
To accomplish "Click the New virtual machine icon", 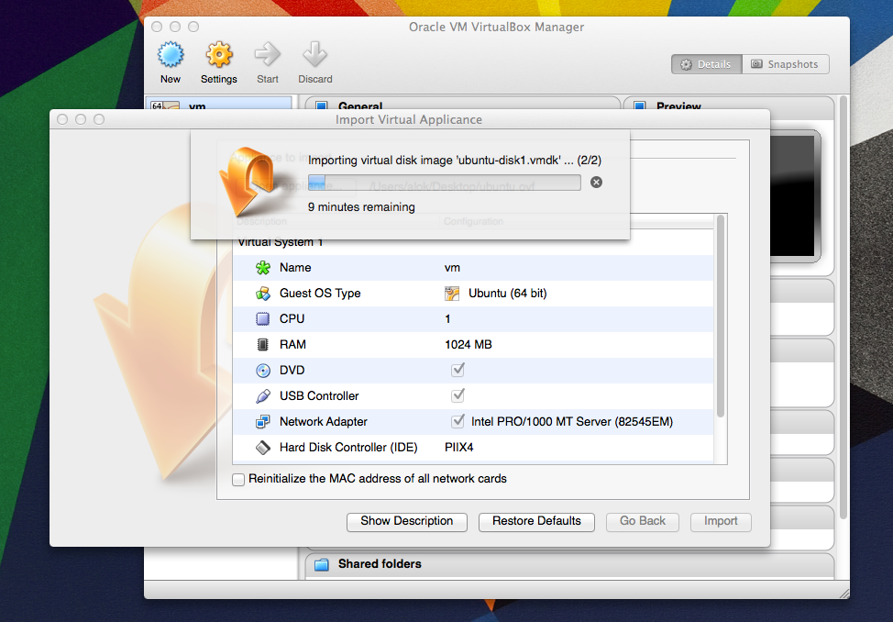I will tap(171, 56).
